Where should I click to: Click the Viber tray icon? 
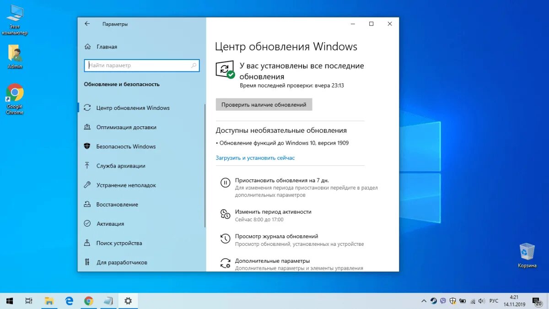coord(443,301)
